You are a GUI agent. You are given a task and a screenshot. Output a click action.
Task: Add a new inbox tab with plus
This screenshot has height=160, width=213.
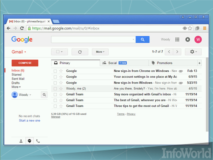point(199,63)
